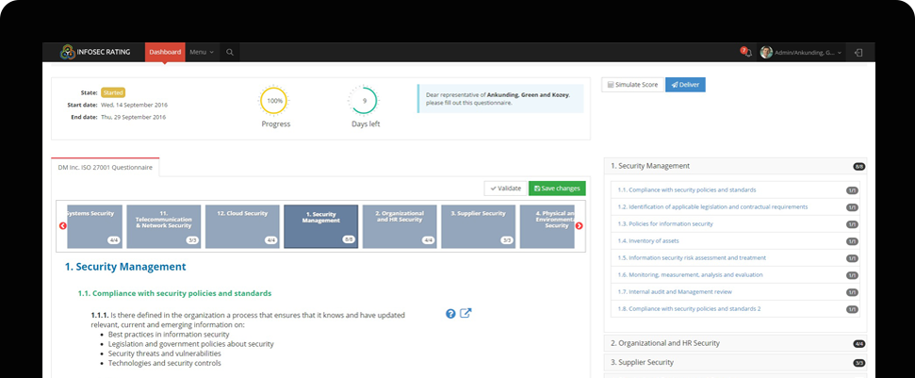
Task: Expand 2. Organizational and HR Security sidebar section
Action: click(x=735, y=343)
